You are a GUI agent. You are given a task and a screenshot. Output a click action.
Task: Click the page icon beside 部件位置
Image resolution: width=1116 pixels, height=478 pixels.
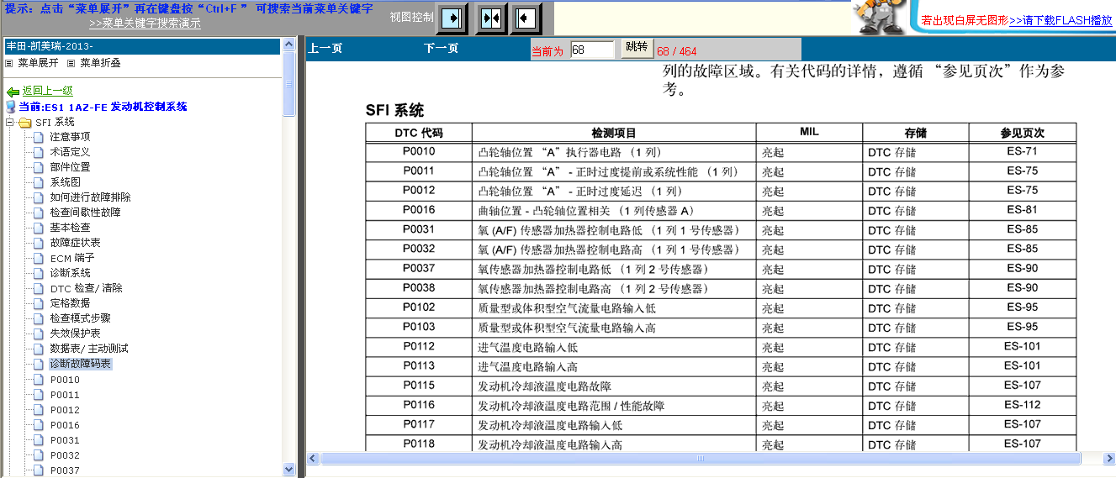point(38,167)
